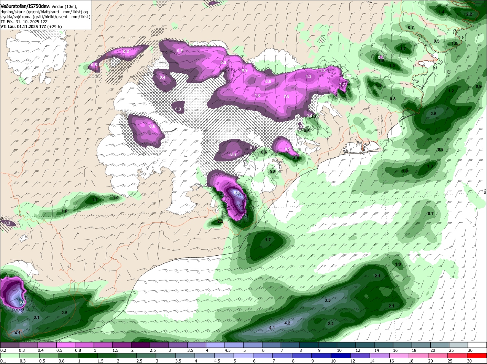Image resolution: width=487 pixels, height=364 pixels.
Task: Click the medium green 0.5 swatch in lower legend
Action: pyautogui.click(x=49, y=356)
